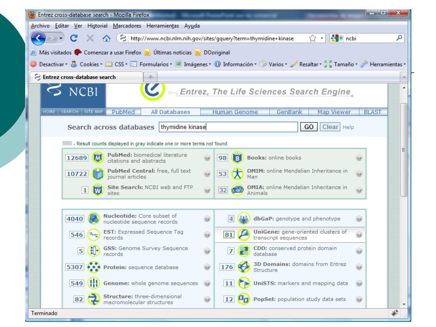The height and width of the screenshot is (327, 436).
Task: Switch to the PubMed navigation tab
Action: [x=123, y=112]
